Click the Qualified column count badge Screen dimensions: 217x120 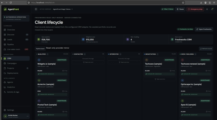coord(47,54)
